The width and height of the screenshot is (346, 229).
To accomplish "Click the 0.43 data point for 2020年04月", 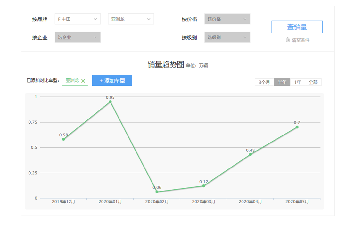I will [250, 154].
